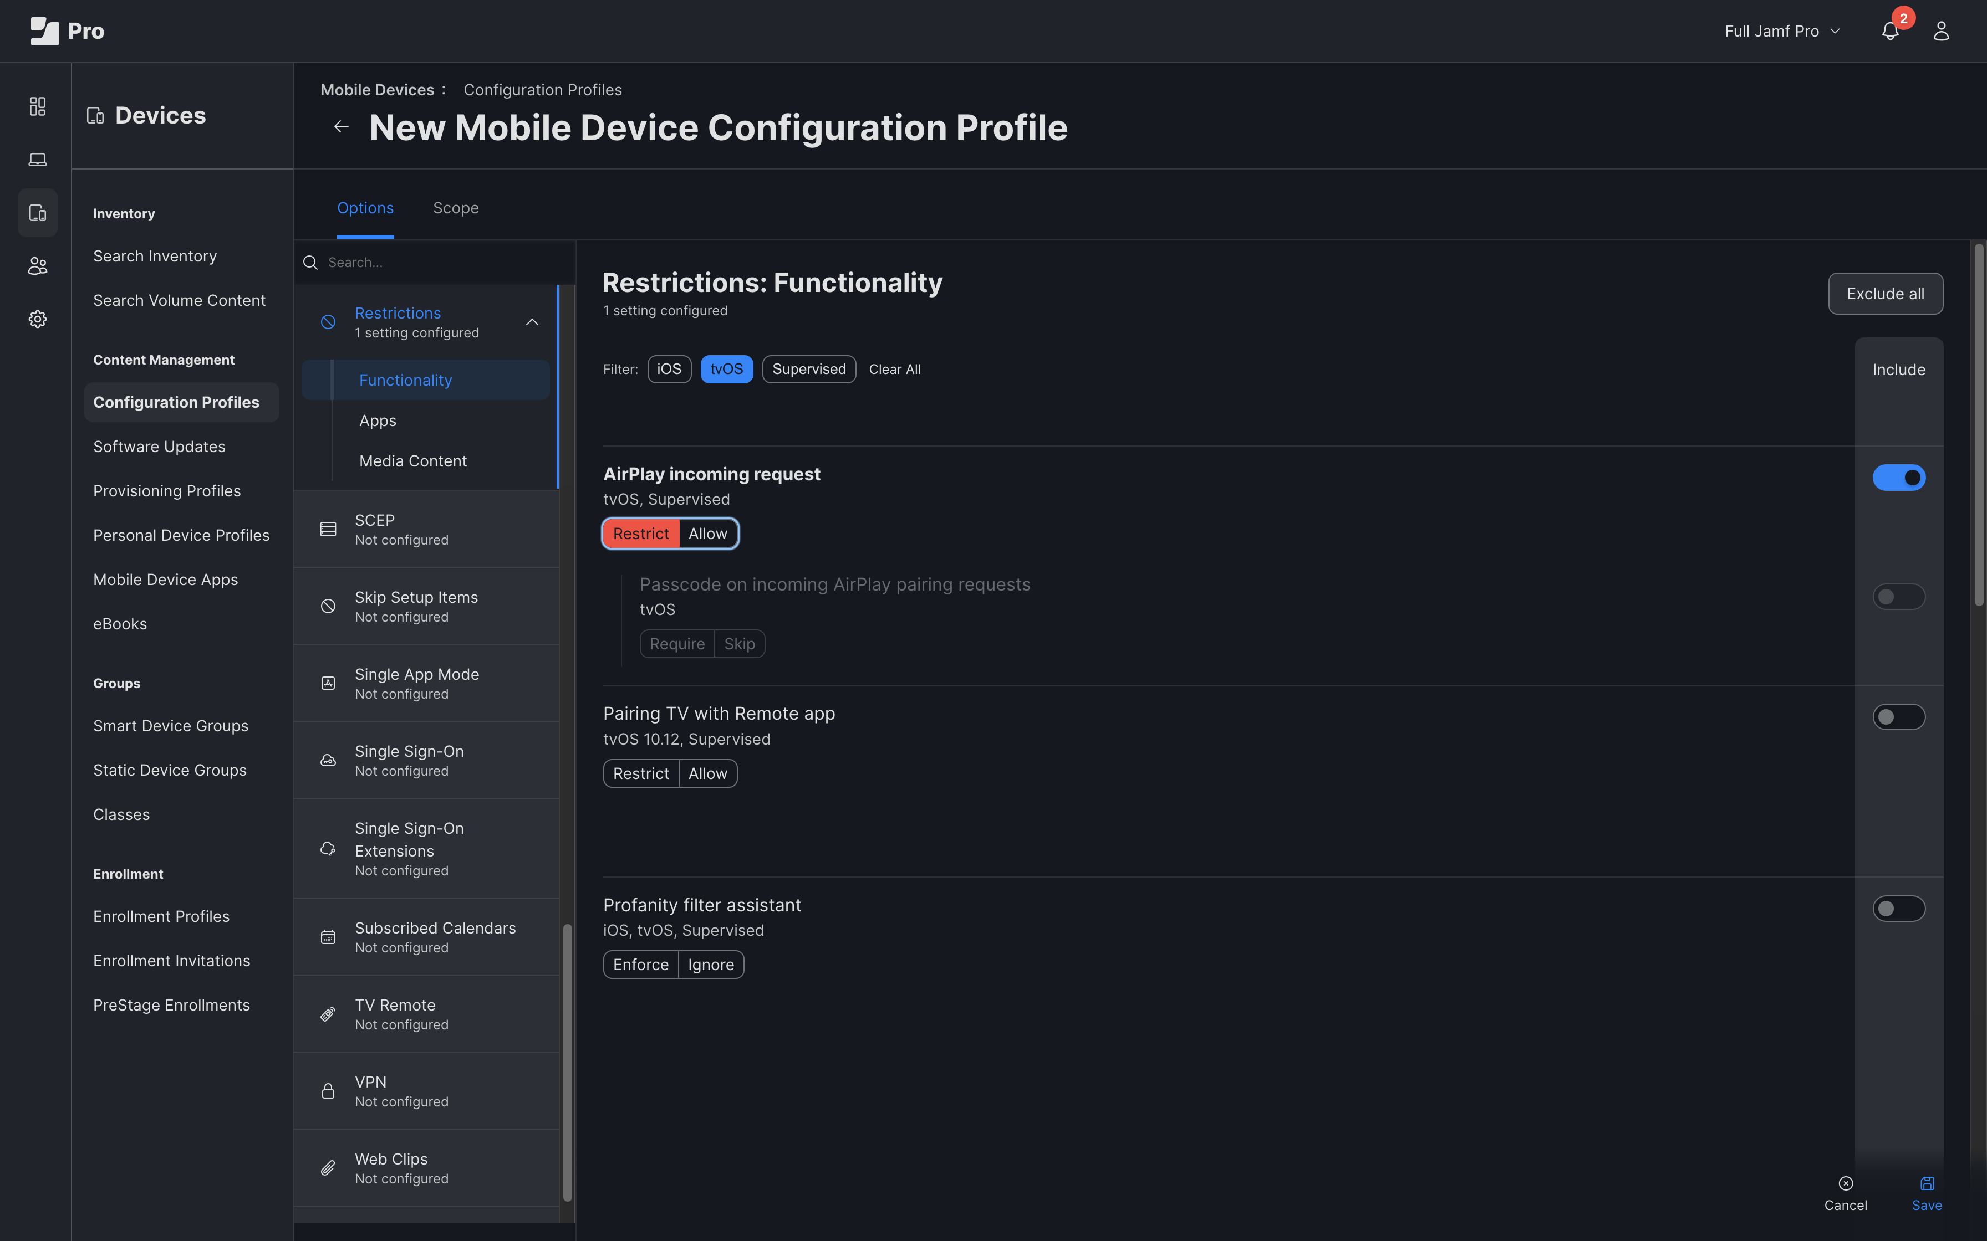Open the dashboard icon in left rail
This screenshot has width=1987, height=1241.
click(x=38, y=107)
